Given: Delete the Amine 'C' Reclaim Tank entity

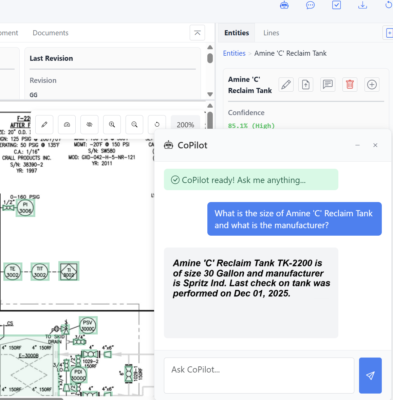Looking at the screenshot, I should [x=350, y=85].
